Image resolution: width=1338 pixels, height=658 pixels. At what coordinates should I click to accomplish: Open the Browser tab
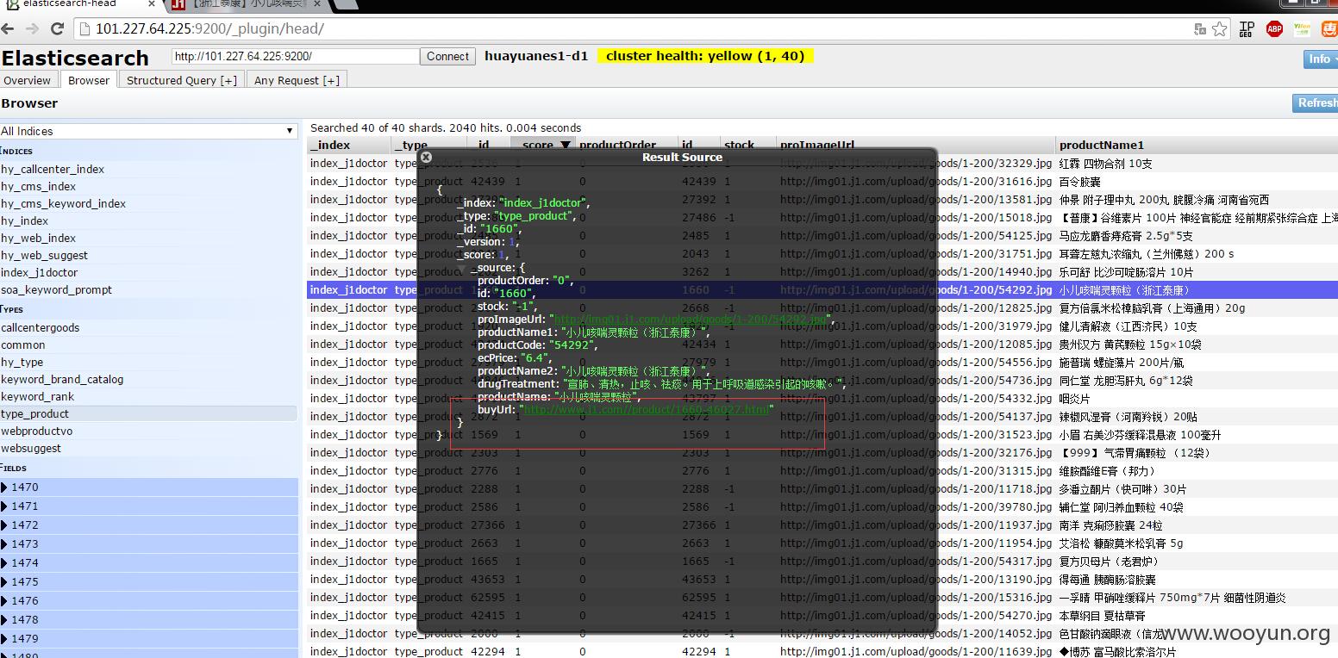(x=89, y=80)
